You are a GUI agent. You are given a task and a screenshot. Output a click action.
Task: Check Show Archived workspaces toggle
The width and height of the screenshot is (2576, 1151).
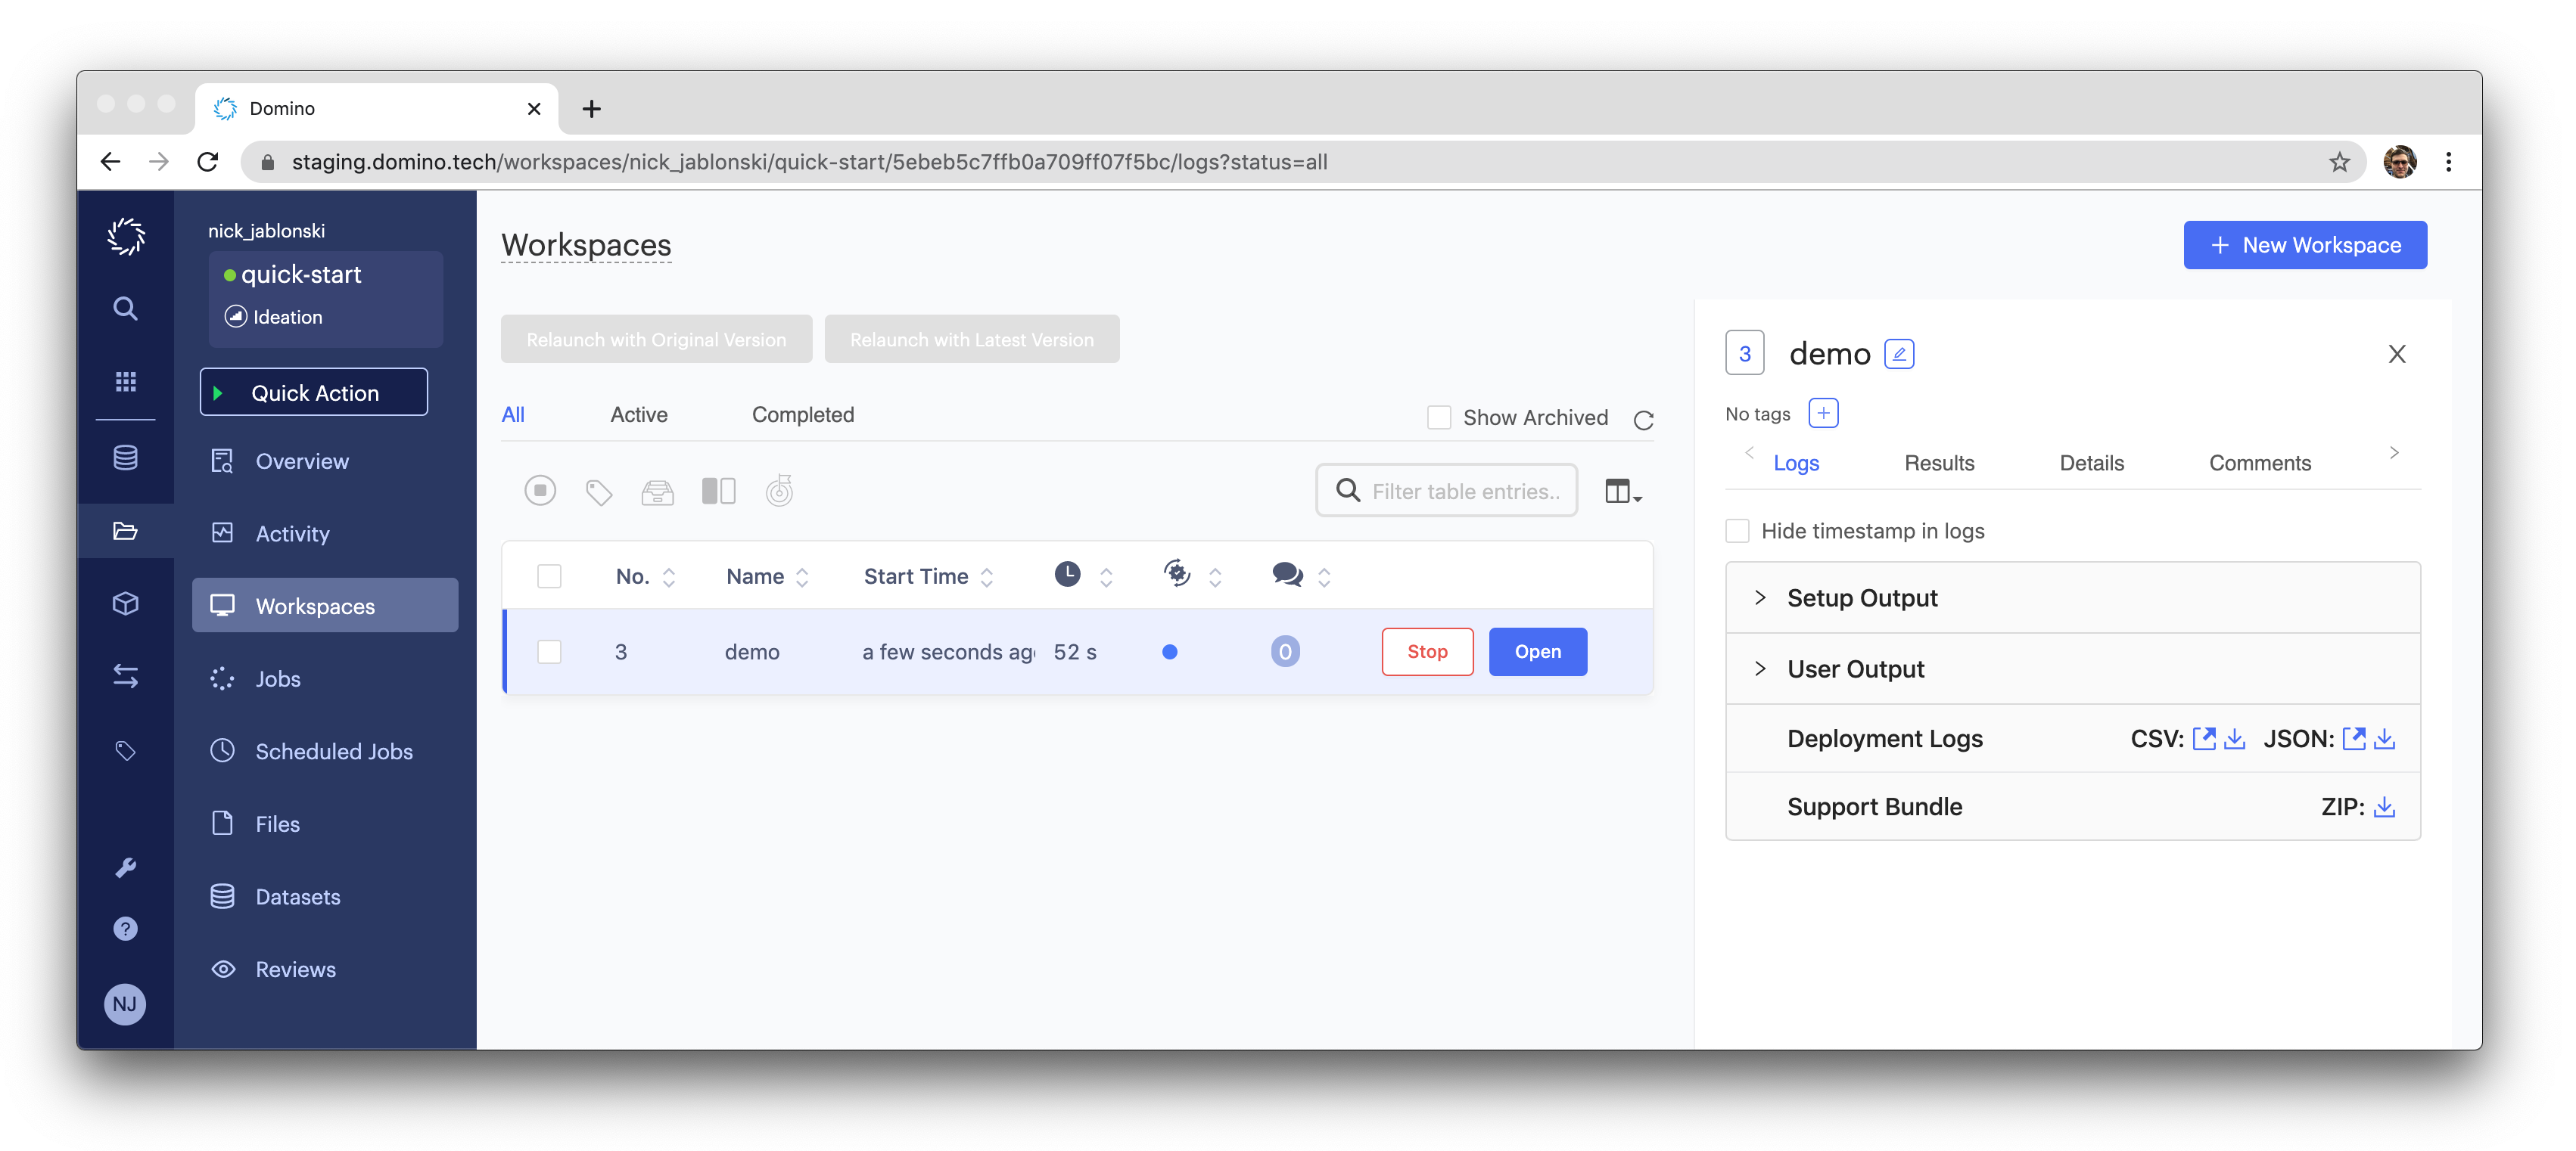pos(1439,415)
